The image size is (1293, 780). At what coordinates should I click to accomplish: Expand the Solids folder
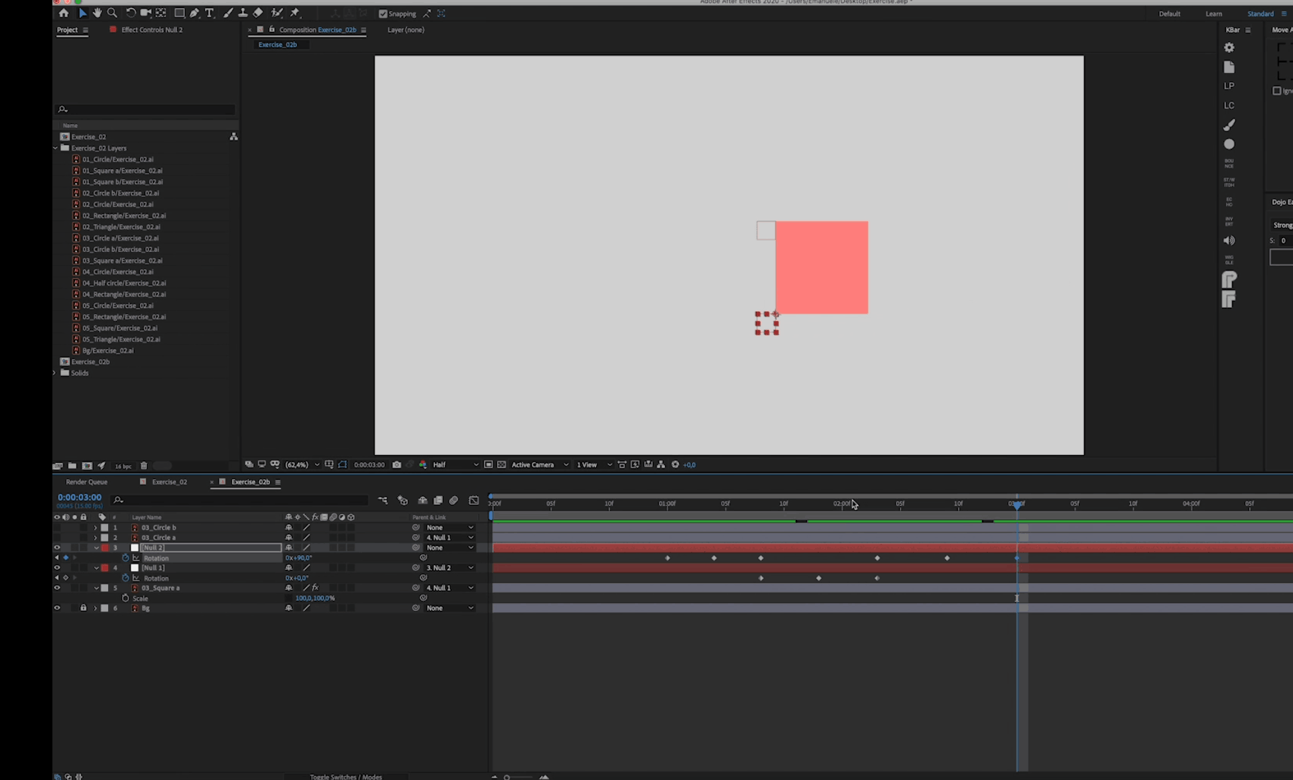point(55,373)
